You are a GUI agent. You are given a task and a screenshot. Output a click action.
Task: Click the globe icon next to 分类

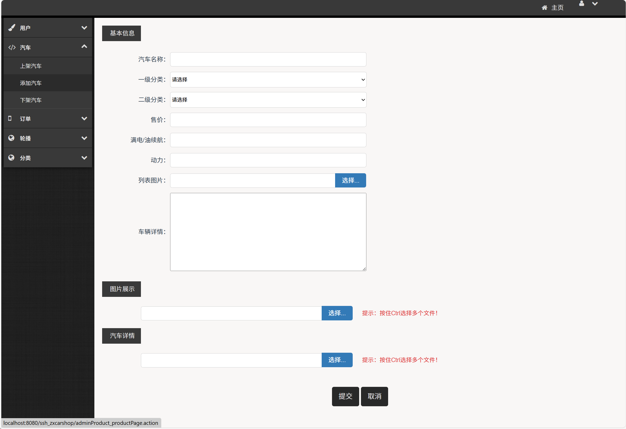pyautogui.click(x=11, y=158)
